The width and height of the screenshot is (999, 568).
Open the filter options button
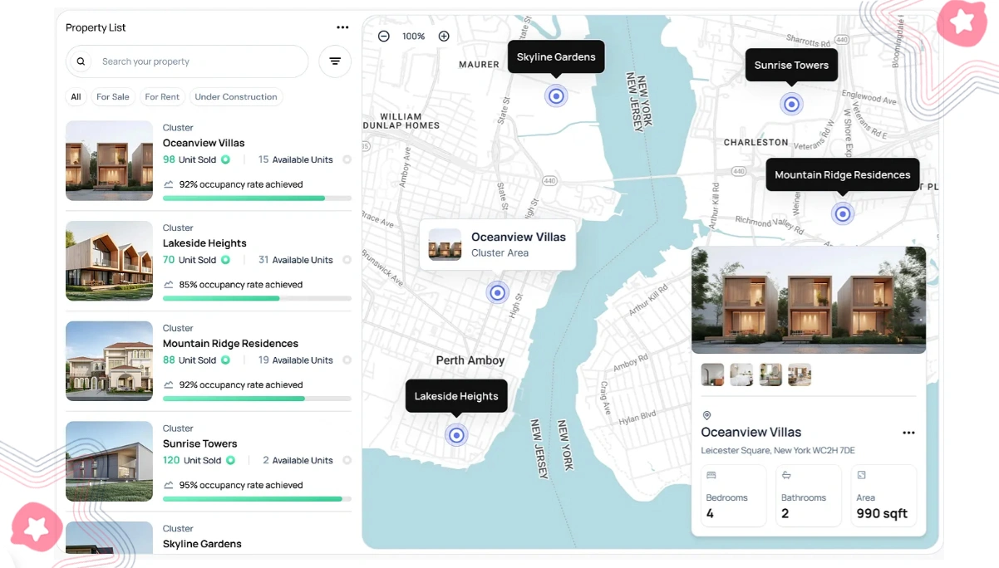[x=335, y=61]
